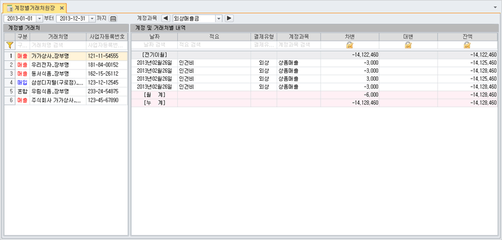Click registration number 181-84-00152

pos(103,65)
